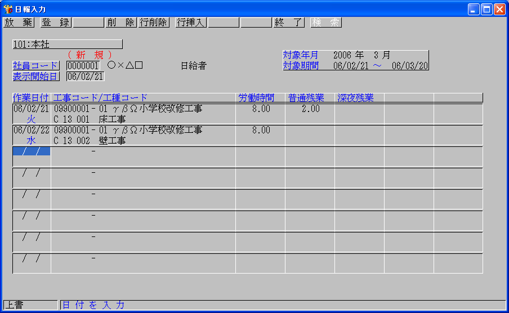Click the 登録 (register) button
This screenshot has width=509, height=313.
click(56, 23)
